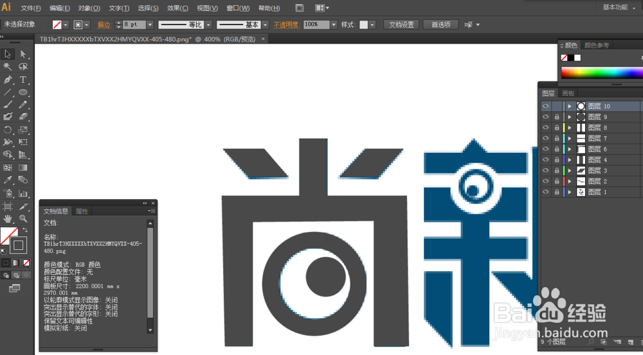
Task: Open the 对象(O) menu
Action: [x=89, y=8]
